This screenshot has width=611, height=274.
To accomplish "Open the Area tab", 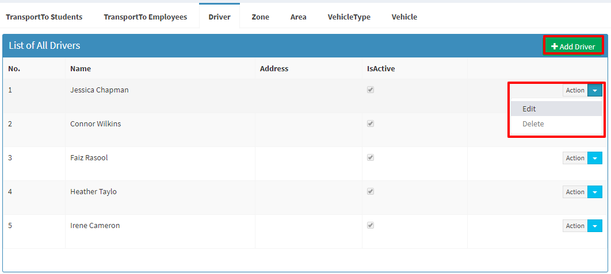I will click(x=299, y=17).
